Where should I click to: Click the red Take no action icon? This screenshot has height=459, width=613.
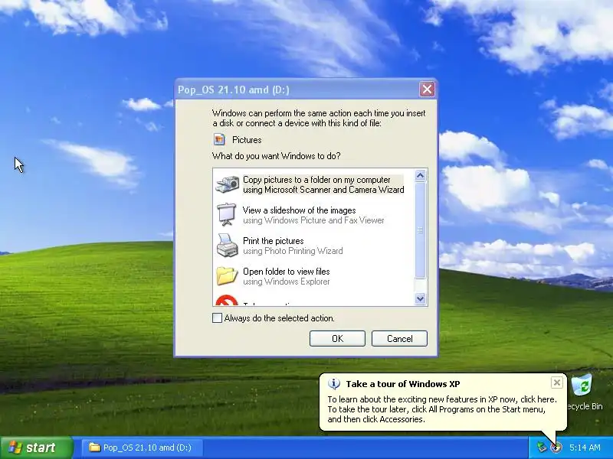(x=227, y=300)
